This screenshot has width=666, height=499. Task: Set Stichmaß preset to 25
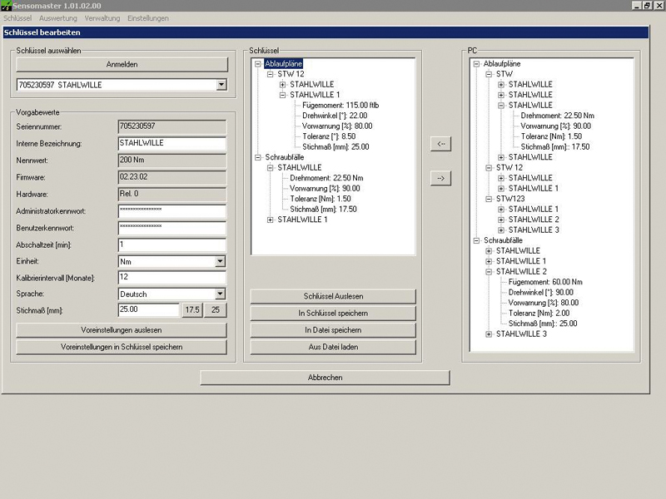tap(215, 310)
